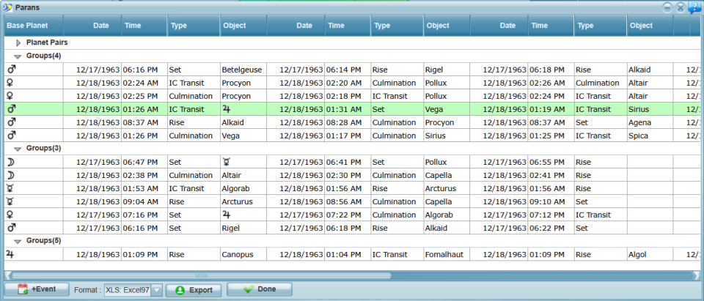Viewport: 704px width, 301px height.
Task: Expand the Planet Pairs group
Action: (x=18, y=43)
